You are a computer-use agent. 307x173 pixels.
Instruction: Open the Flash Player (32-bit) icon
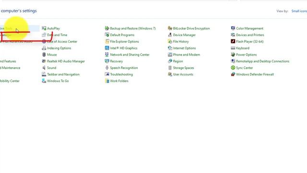pos(233,41)
